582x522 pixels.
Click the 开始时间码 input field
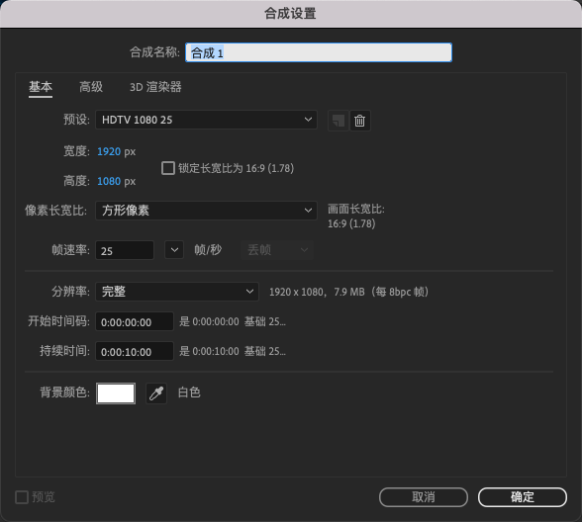click(135, 321)
